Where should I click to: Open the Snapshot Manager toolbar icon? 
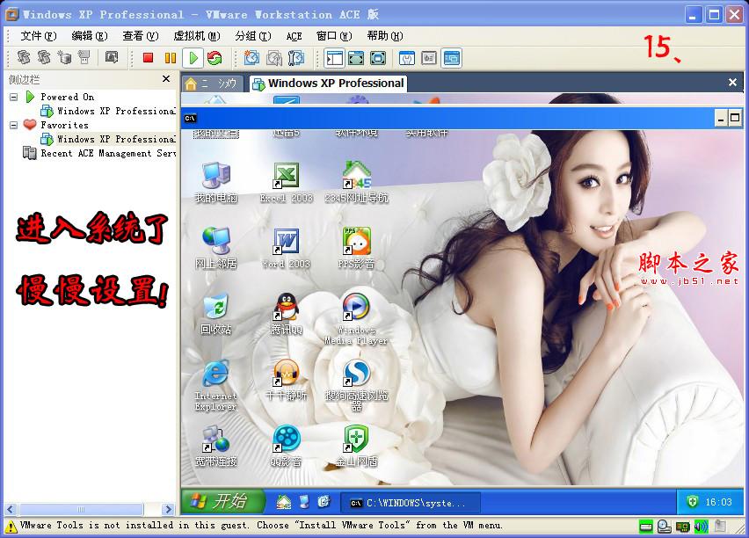(296, 58)
